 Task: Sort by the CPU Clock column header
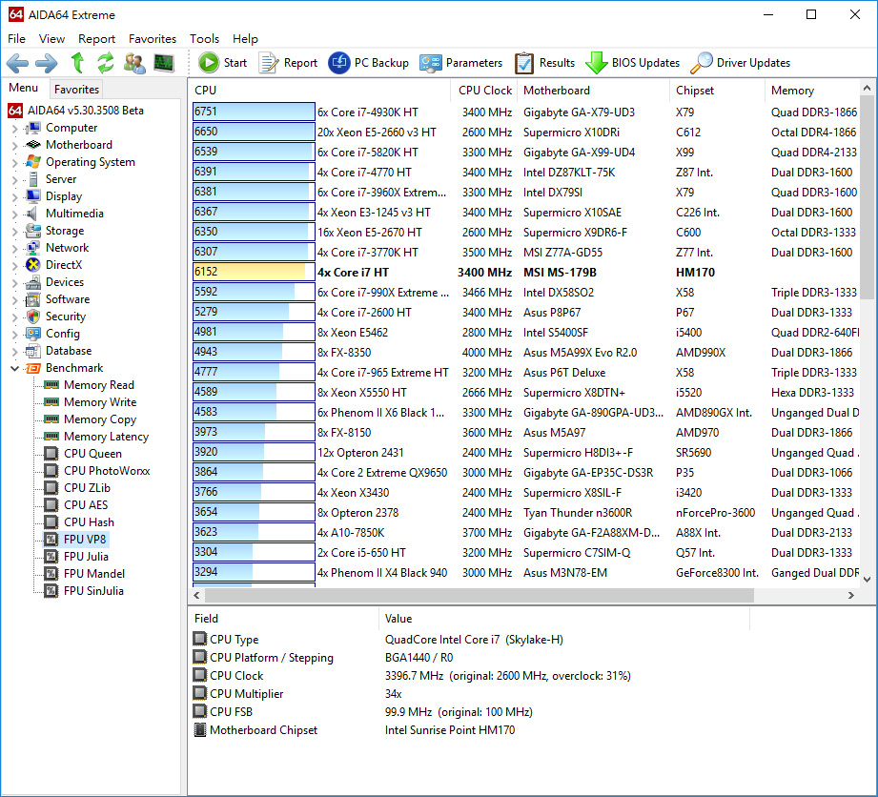484,91
